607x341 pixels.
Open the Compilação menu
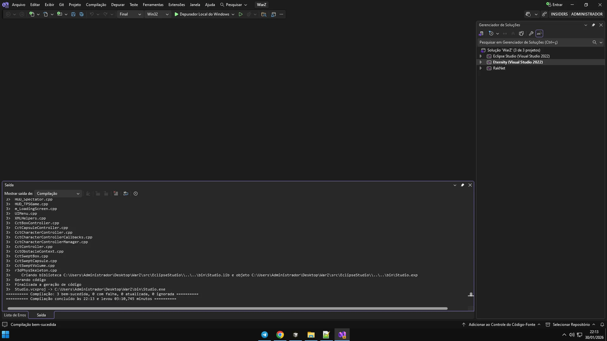click(x=96, y=5)
